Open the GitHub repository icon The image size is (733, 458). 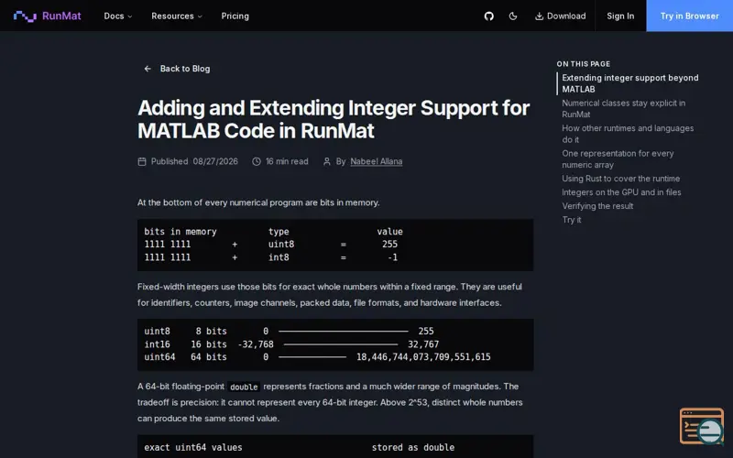[x=489, y=16]
